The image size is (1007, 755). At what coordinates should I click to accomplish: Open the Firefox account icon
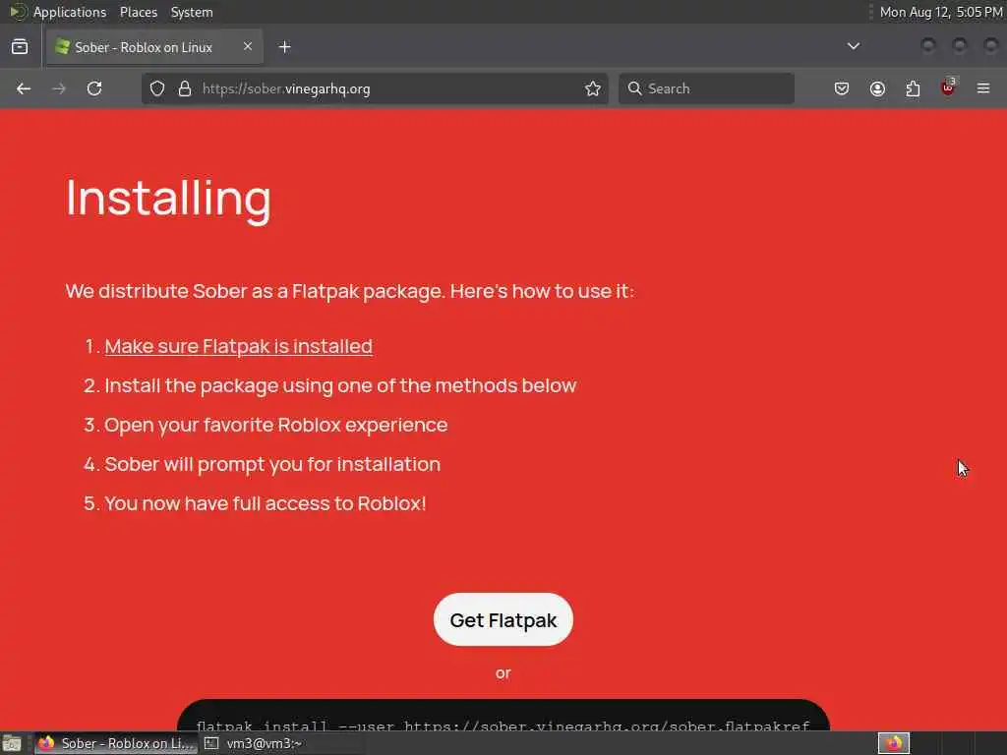[x=877, y=88]
